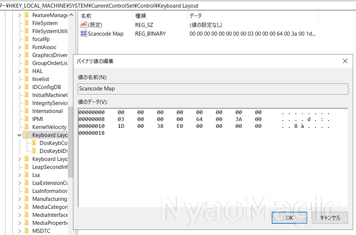Select the GraphicsDriver tree key label
This screenshot has width=356, height=235.
50,55
